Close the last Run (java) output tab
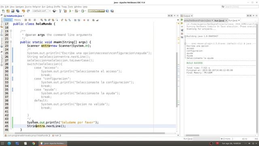The width and height of the screenshot is (259, 146). (239, 21)
